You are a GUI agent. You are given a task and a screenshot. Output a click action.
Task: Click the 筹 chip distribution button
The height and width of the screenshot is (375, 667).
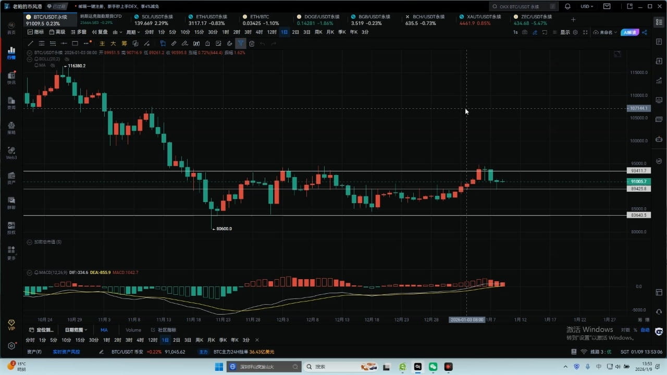pos(125,44)
